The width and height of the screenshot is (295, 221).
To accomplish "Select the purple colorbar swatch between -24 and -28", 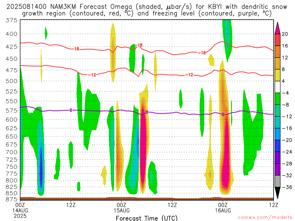I will [277, 158].
